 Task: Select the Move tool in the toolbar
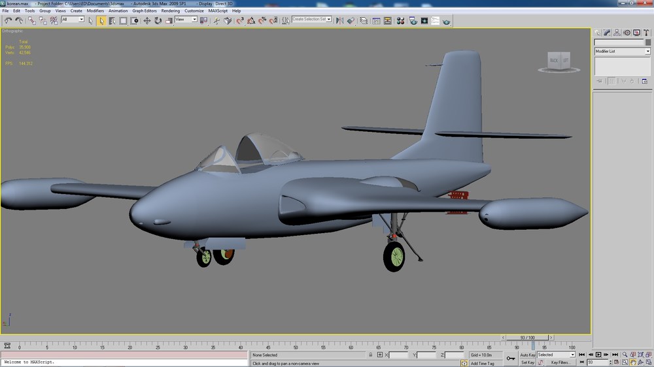click(146, 20)
